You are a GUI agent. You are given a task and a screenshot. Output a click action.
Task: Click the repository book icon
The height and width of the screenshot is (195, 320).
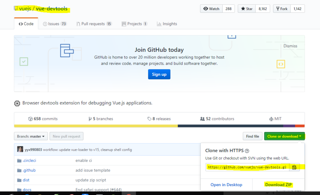click(x=16, y=8)
